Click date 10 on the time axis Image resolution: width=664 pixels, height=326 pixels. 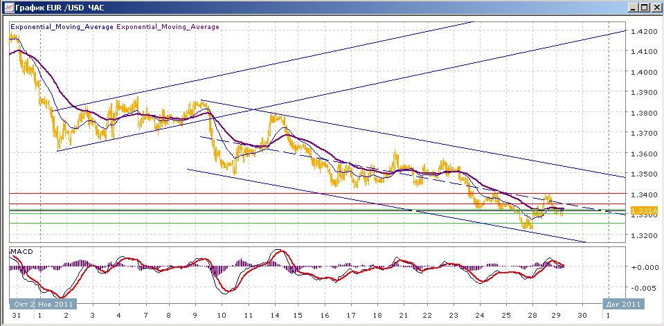(222, 316)
